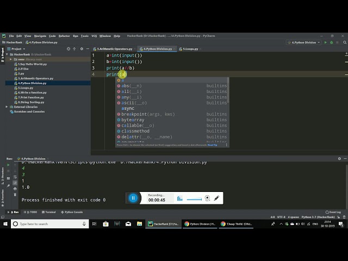Open File Explorer from taskbar

coord(139,224)
